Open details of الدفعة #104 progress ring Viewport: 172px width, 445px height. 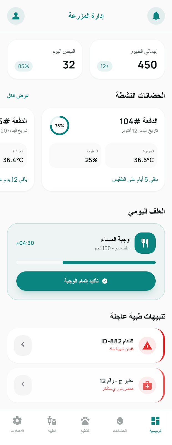59,125
